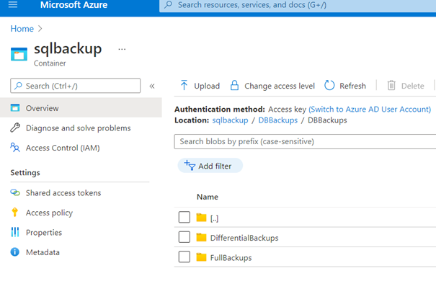Open the hamburger portal menu
Screen dimensions: 436x307
pyautogui.click(x=13, y=4)
